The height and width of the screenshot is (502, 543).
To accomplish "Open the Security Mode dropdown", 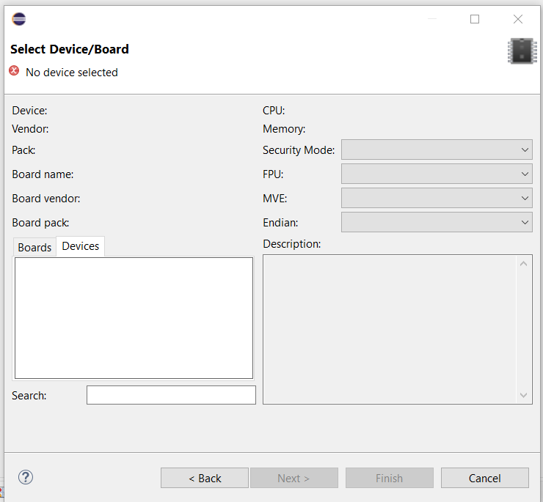I will 437,150.
